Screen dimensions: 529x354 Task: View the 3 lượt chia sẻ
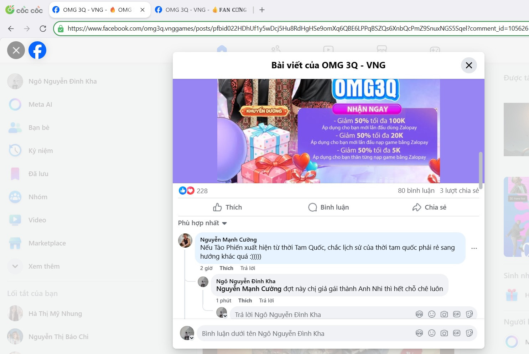(459, 191)
